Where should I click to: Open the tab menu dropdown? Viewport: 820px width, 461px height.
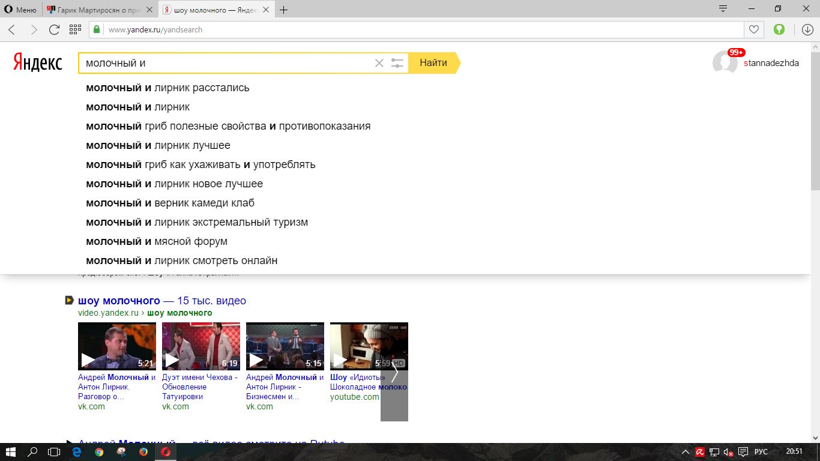point(723,8)
